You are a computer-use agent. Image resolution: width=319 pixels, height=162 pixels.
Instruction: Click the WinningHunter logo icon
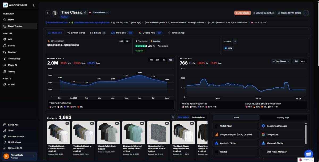coord(5,5)
